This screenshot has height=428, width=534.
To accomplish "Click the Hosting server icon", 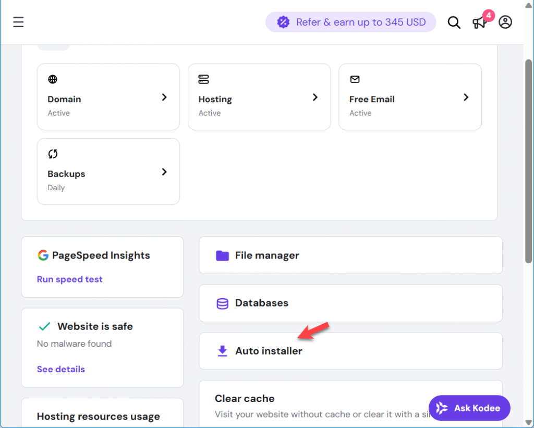I will click(203, 79).
